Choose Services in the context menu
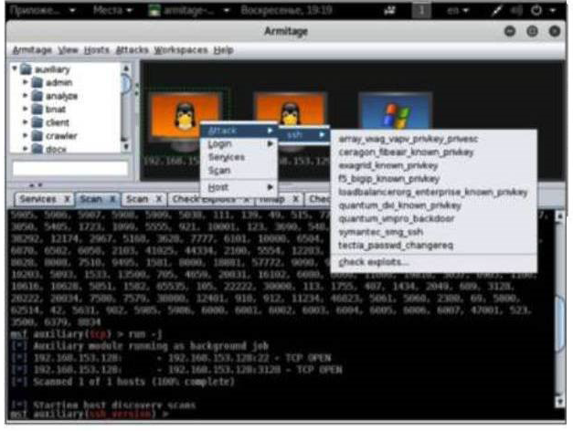The image size is (573, 431). point(239,157)
